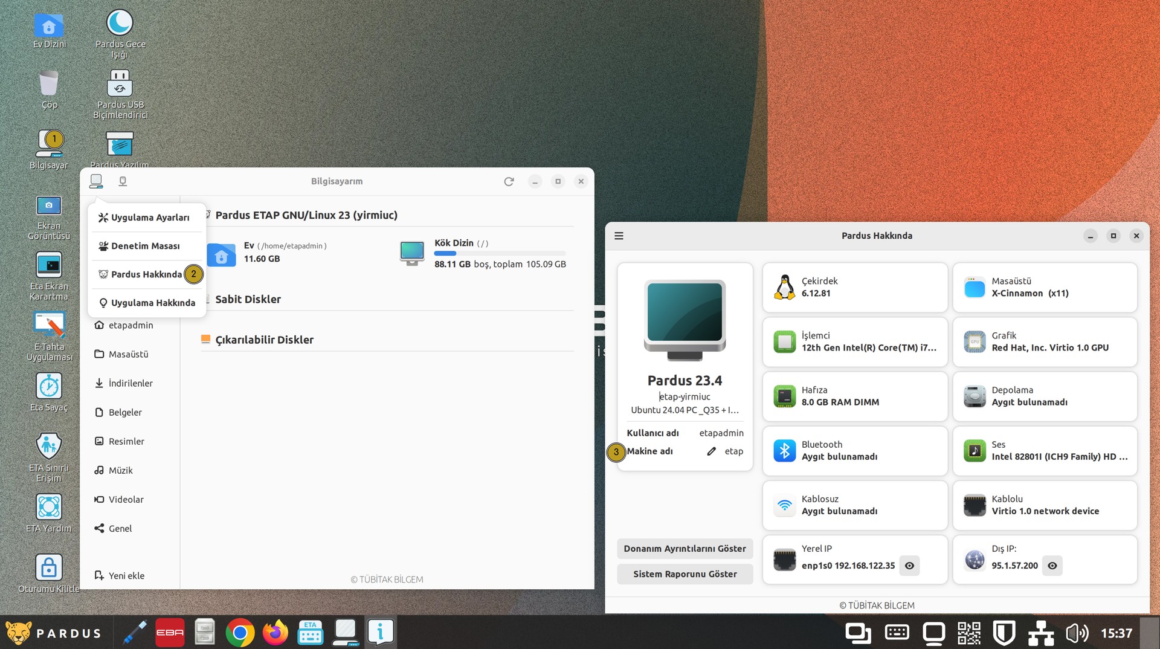Open Masaüstü folder in sidebar
Image resolution: width=1160 pixels, height=649 pixels.
(130, 354)
